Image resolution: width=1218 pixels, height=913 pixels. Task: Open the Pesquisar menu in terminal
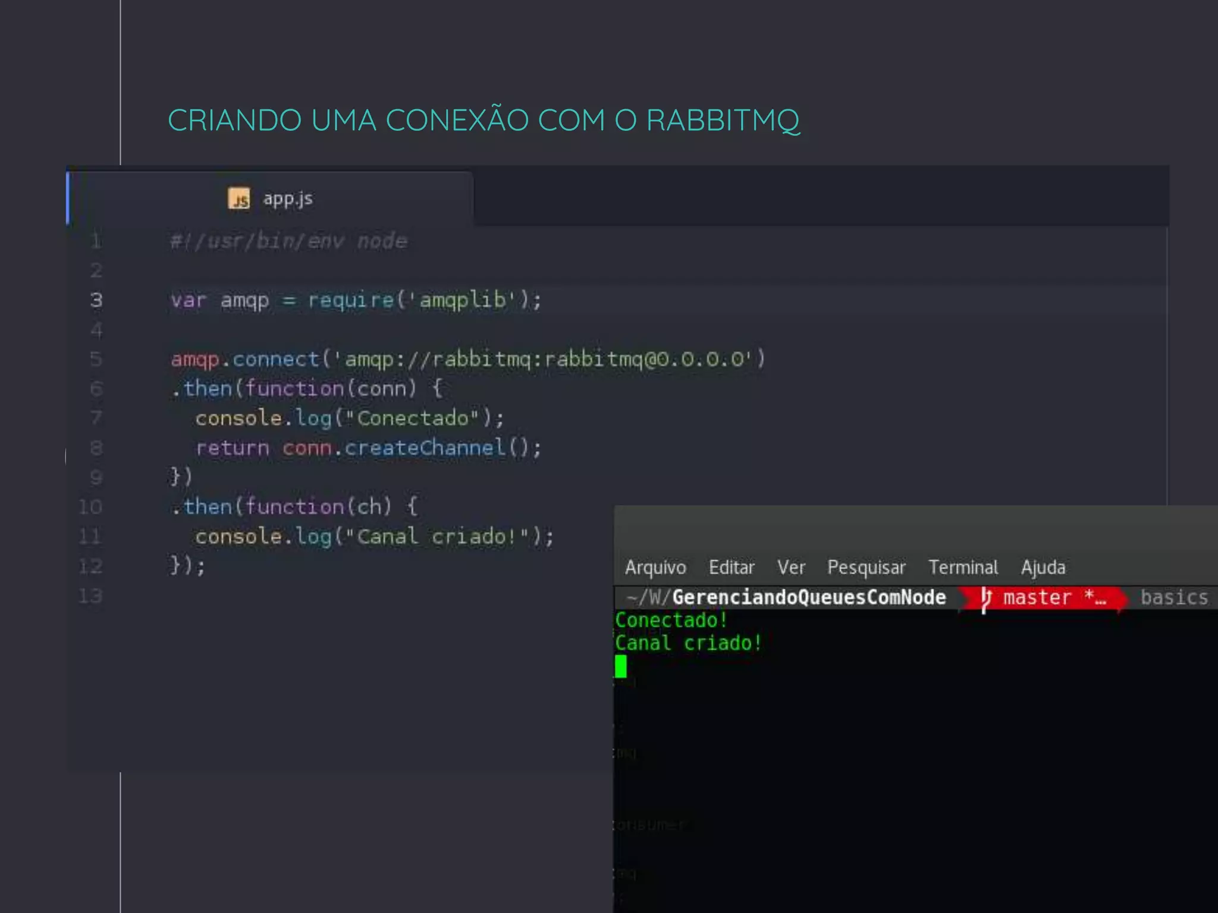coord(867,568)
